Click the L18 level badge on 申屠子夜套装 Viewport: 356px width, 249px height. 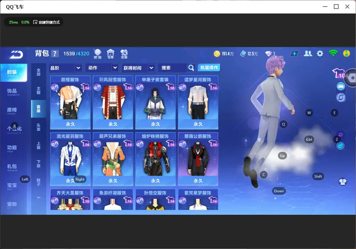click(170, 87)
